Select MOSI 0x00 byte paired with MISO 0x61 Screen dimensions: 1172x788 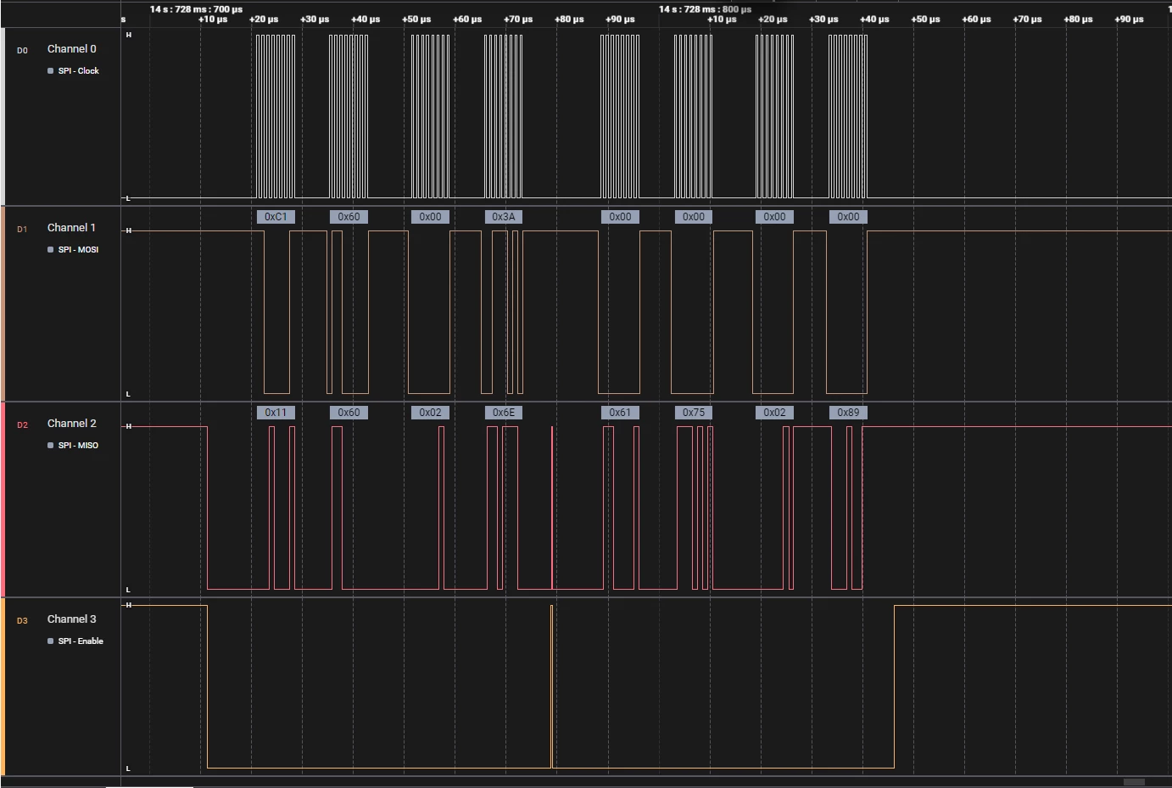click(620, 217)
